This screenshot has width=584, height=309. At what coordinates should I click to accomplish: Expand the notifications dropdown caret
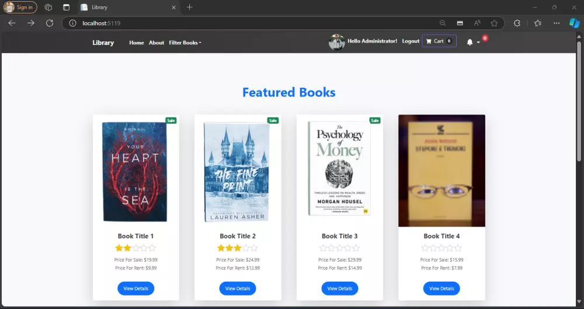point(478,43)
